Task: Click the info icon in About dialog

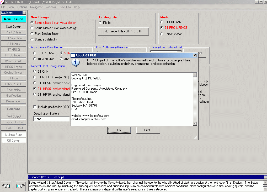Action: 76,63
